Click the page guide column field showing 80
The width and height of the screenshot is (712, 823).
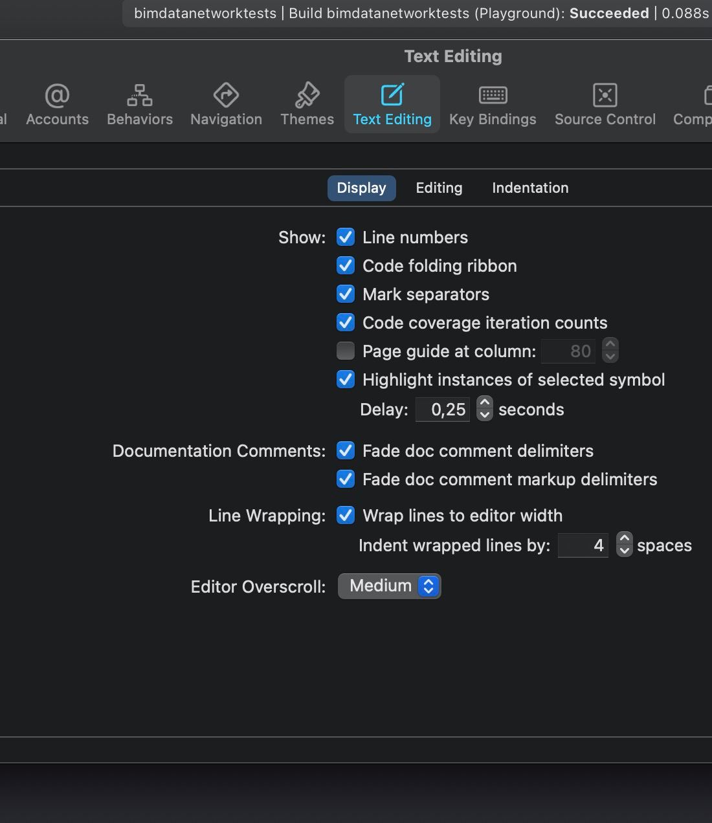click(x=568, y=351)
